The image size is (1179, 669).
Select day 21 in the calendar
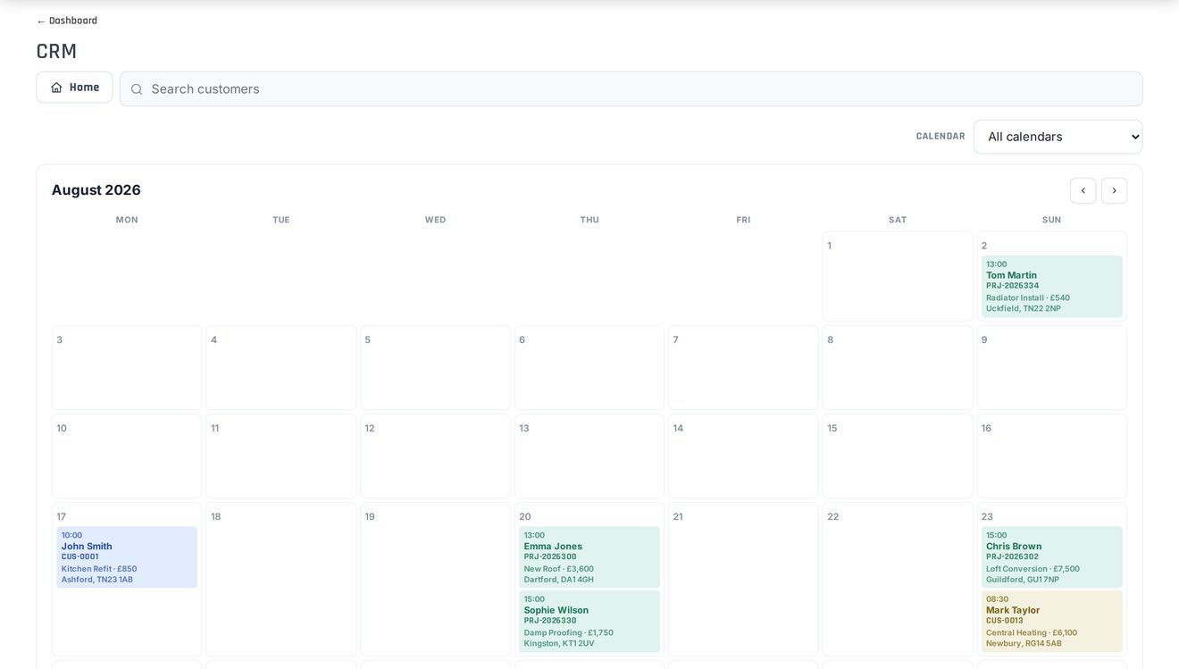743,580
